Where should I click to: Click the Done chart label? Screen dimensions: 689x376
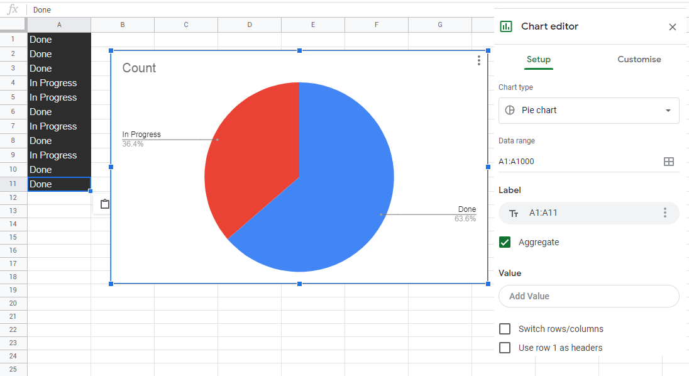click(467, 209)
